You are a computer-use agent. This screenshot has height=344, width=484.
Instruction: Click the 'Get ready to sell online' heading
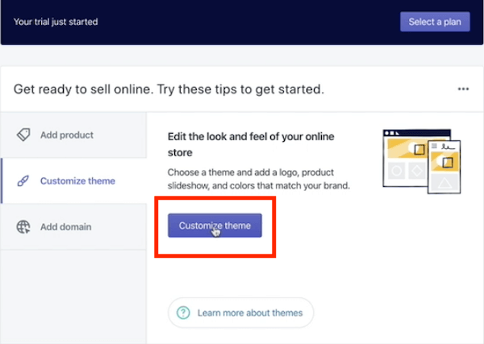[x=169, y=89]
